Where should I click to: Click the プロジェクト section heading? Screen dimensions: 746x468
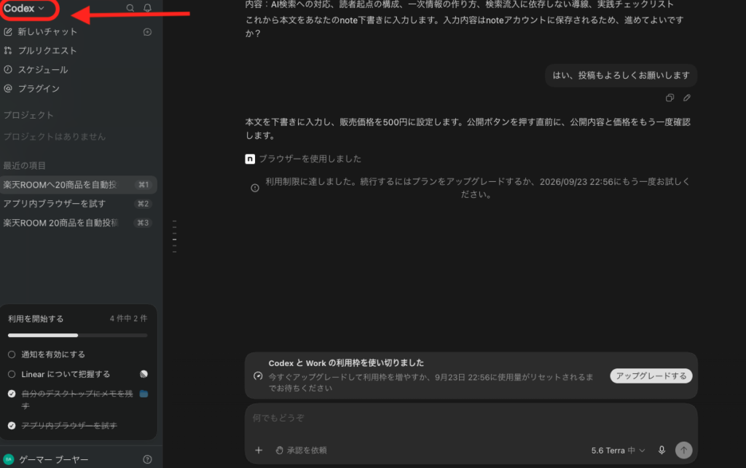click(x=28, y=115)
